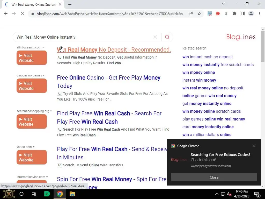Open Cortana search circle

point(21,194)
